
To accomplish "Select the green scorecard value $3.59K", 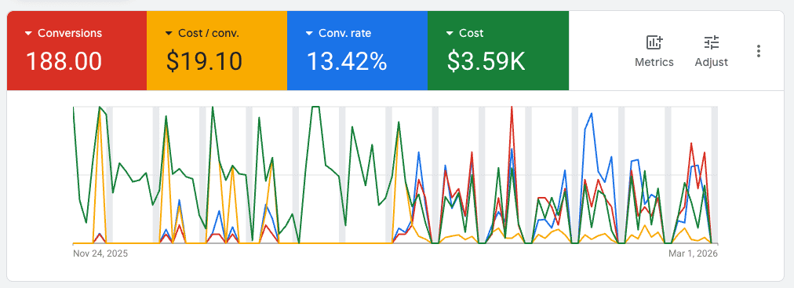I will pos(486,61).
